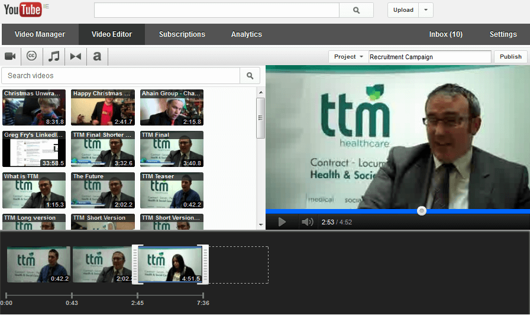This screenshot has width=530, height=315.
Task: Open the text title icon
Action: (97, 56)
